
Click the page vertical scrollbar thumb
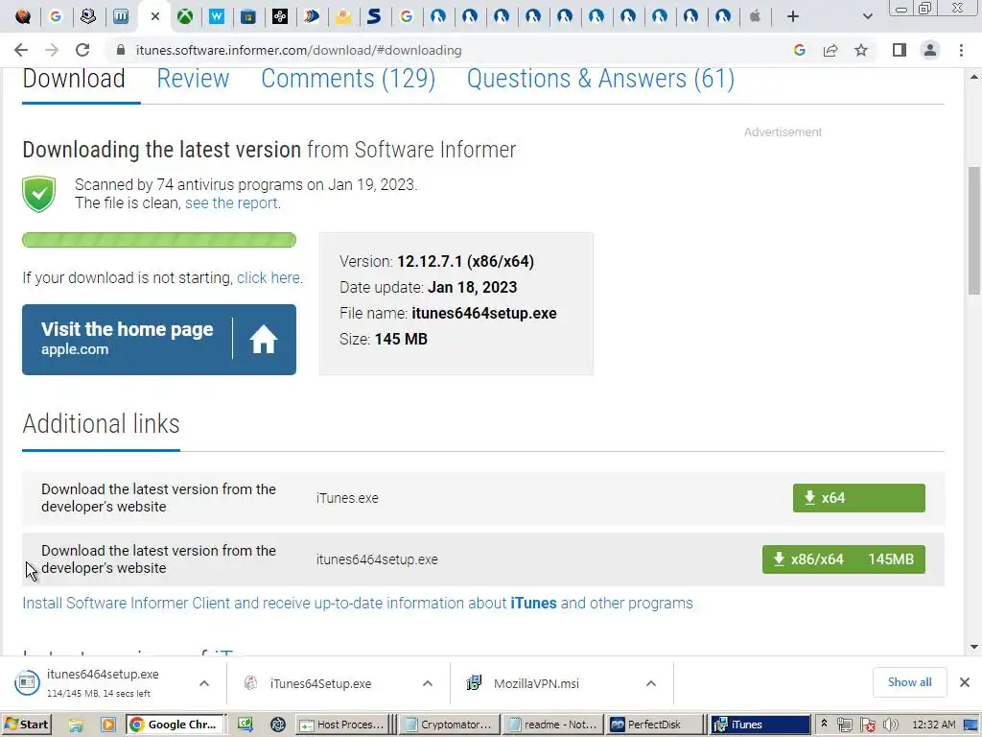coord(974,230)
